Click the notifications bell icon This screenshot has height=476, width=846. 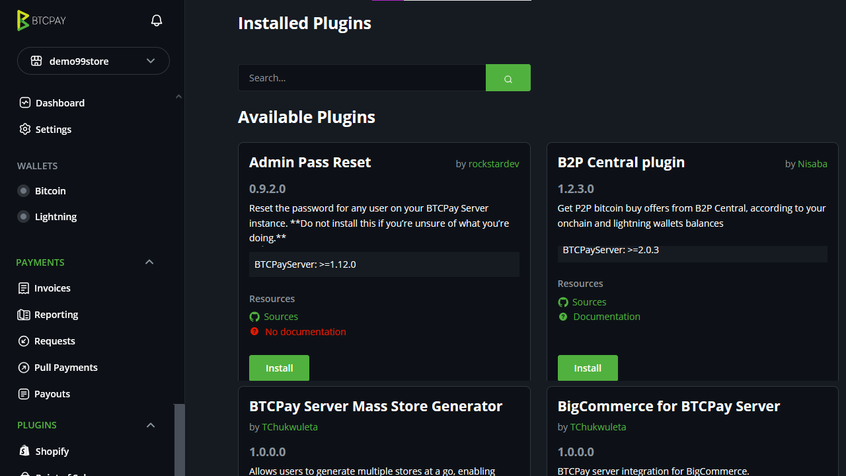click(x=157, y=20)
